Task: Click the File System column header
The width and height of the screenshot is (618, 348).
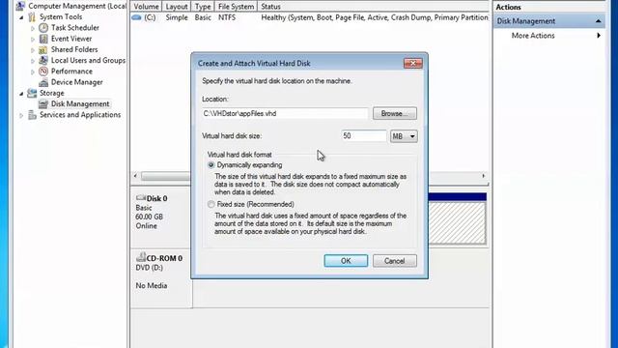Action: coord(236,7)
